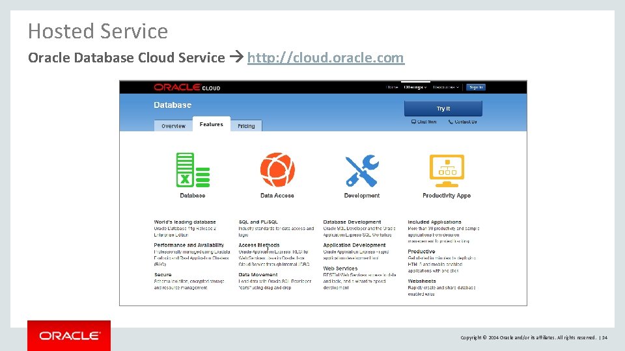Viewport: 625px width, 351px height.
Task: Click the 'Data Movement' heading
Action: (258, 274)
